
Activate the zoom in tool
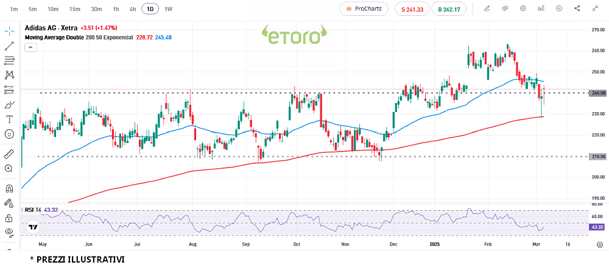click(x=9, y=169)
